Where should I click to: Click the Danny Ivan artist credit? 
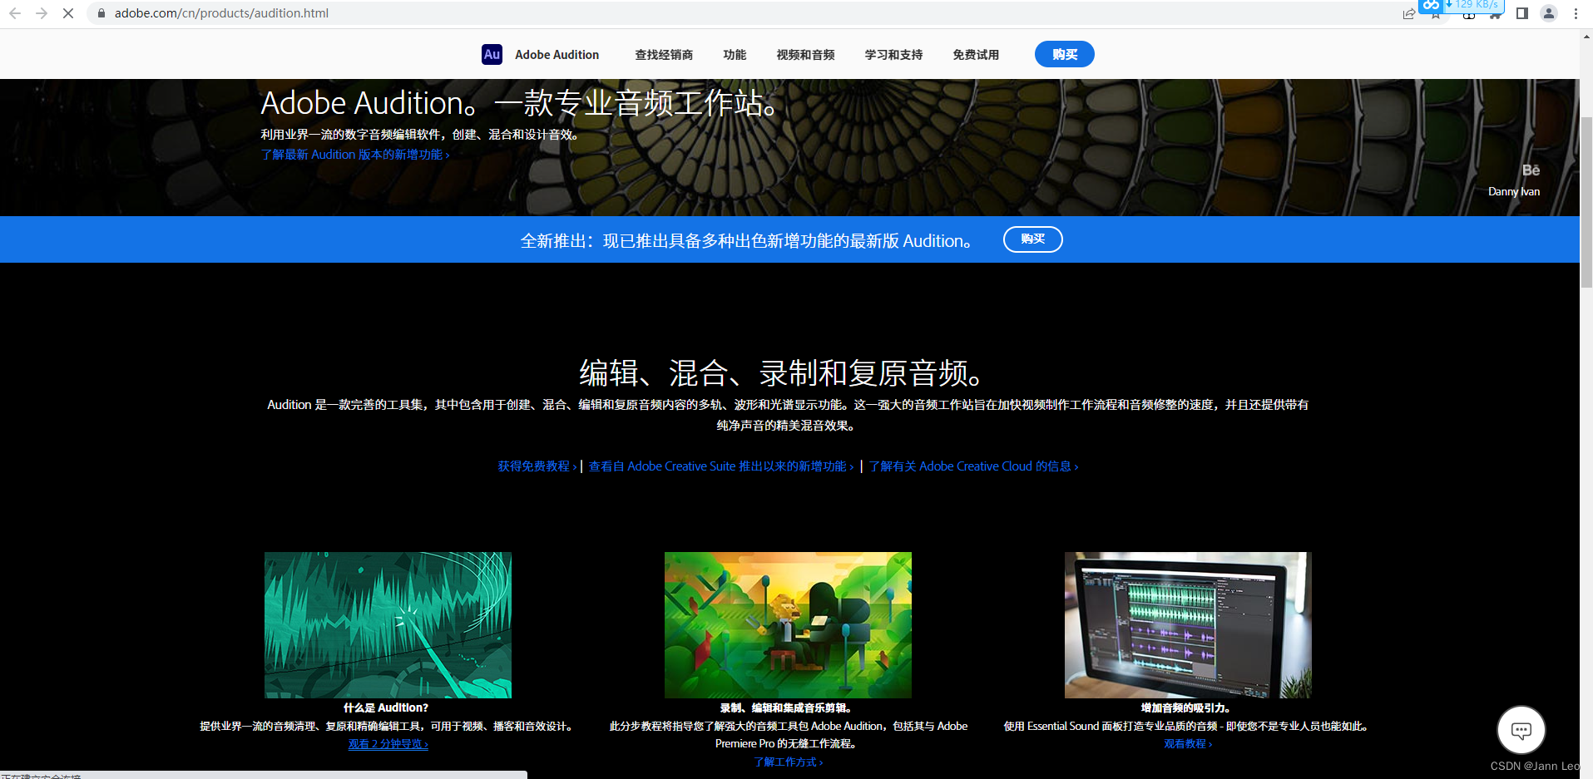1514,192
